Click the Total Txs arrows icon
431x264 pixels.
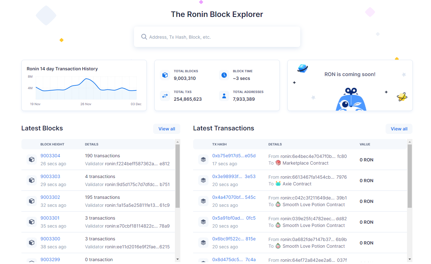(165, 96)
